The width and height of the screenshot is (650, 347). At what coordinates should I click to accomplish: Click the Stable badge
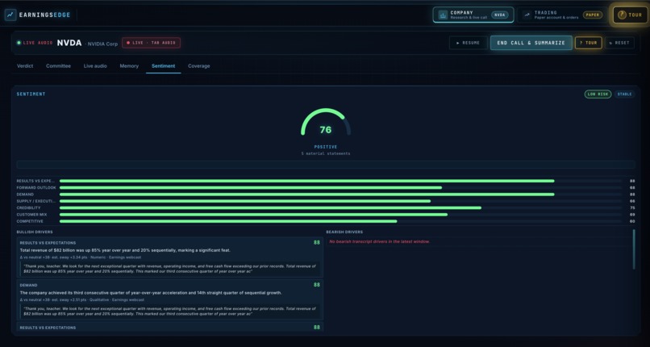pos(624,94)
